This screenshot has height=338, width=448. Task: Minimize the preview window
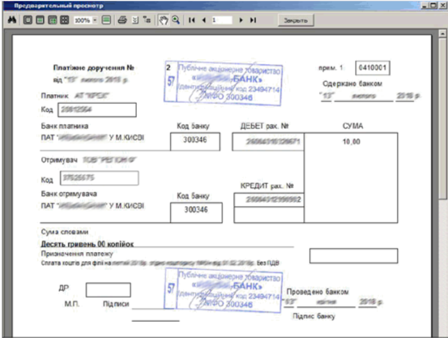coord(424,5)
